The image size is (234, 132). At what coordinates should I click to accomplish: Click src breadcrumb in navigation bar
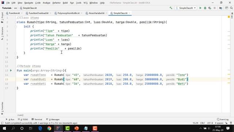15,8
